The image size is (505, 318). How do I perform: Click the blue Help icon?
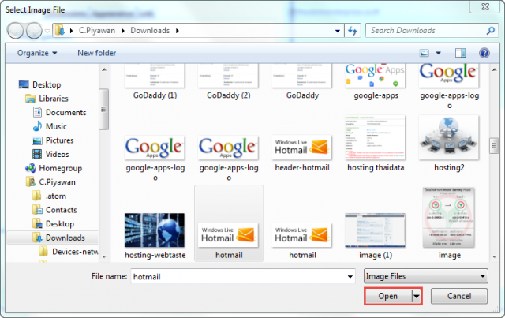coord(484,53)
